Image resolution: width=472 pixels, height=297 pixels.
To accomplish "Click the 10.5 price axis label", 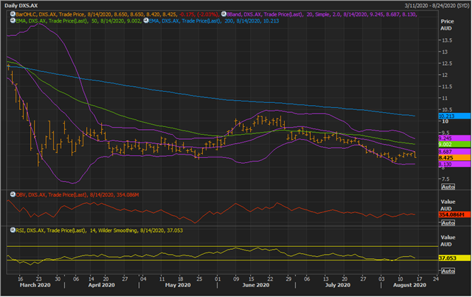I will click(447, 110).
